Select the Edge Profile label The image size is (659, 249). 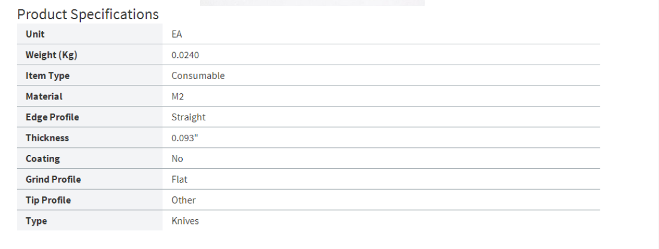[52, 117]
